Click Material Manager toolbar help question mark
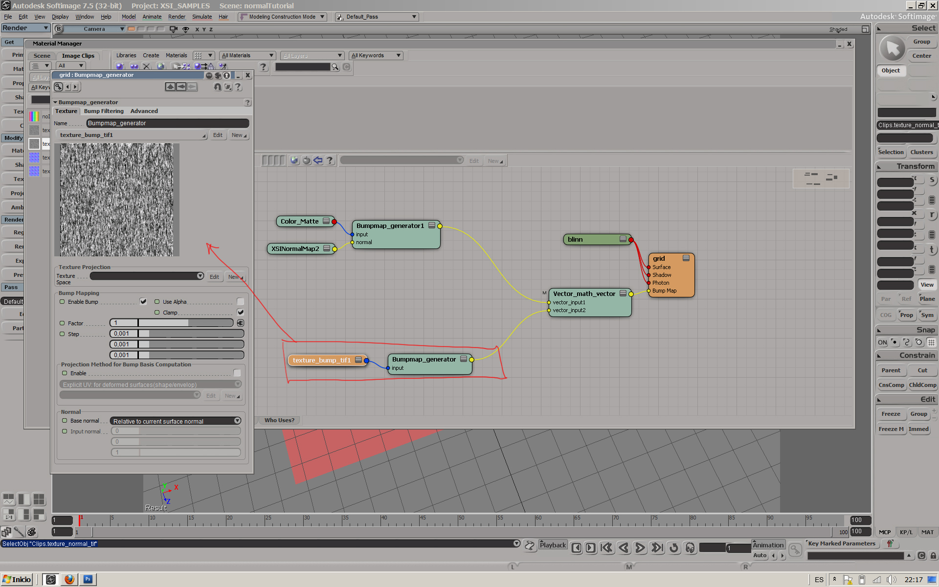Screen dimensions: 939x587 [263, 67]
